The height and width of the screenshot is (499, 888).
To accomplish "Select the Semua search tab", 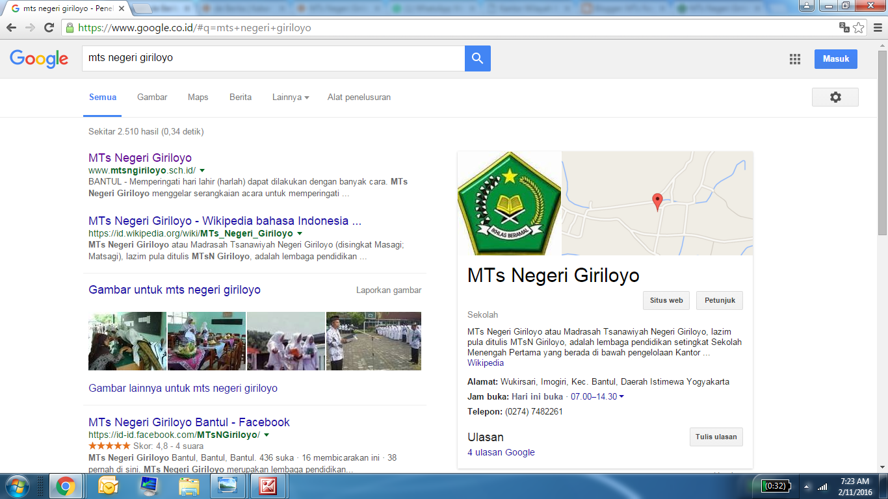I will (103, 97).
